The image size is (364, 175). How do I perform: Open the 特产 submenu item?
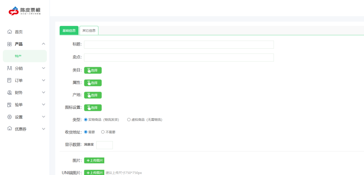(x=25, y=56)
